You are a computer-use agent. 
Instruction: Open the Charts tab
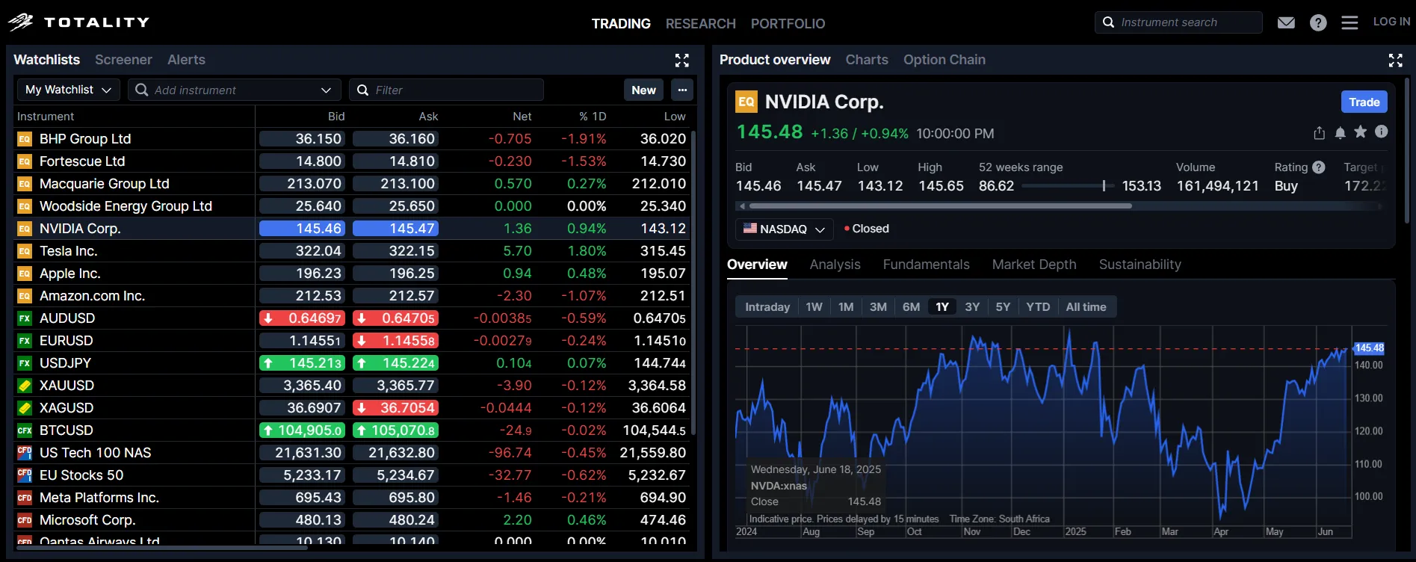[x=867, y=60]
